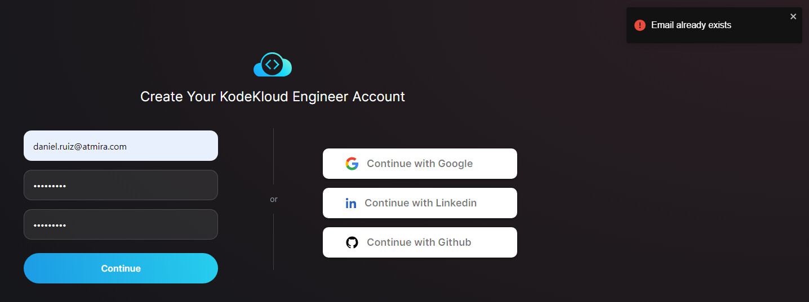809x302 pixels.
Task: Use the Continue with Github label
Action: tap(419, 242)
